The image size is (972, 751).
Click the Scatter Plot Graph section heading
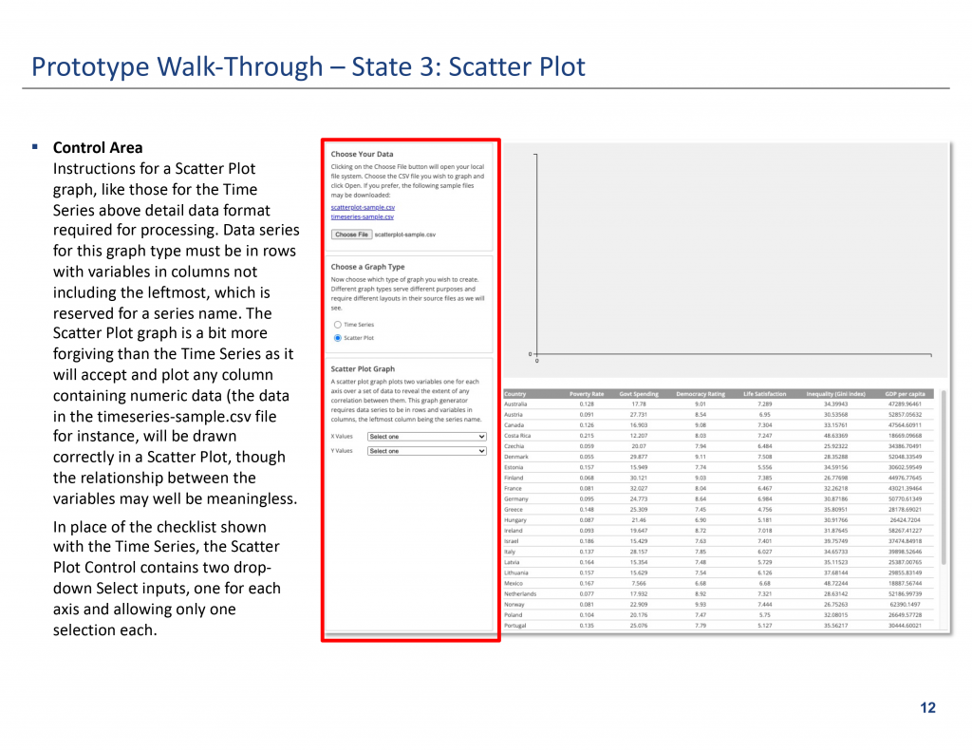click(363, 368)
